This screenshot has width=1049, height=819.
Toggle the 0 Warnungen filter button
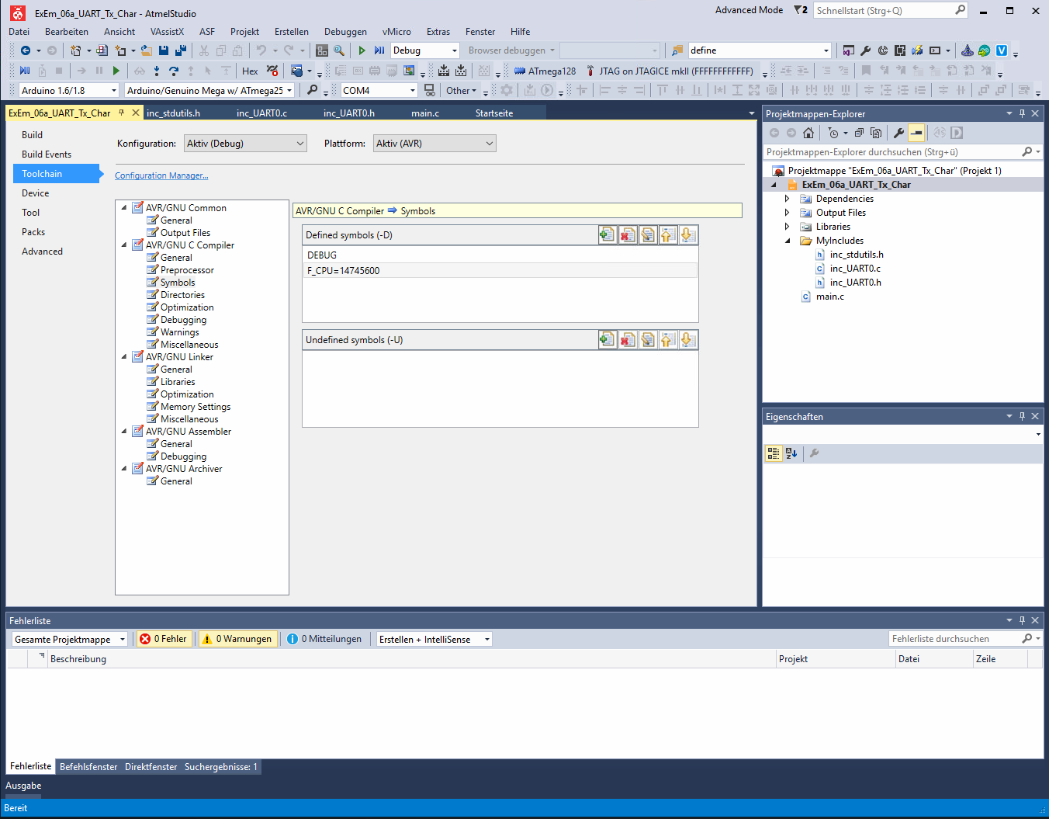coord(237,639)
